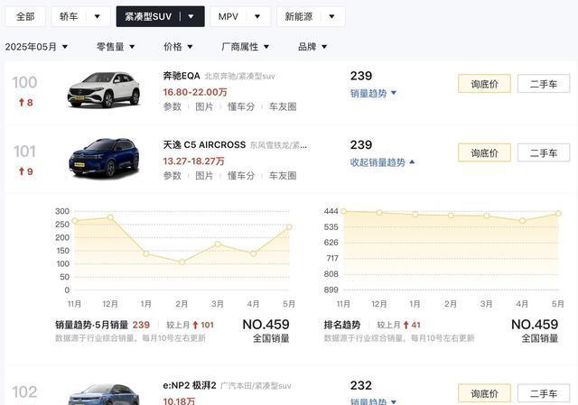Open the MPV dropdown arrow

(x=257, y=16)
